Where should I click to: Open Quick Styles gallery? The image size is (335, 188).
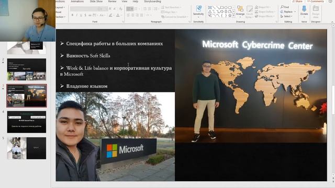(x=249, y=11)
